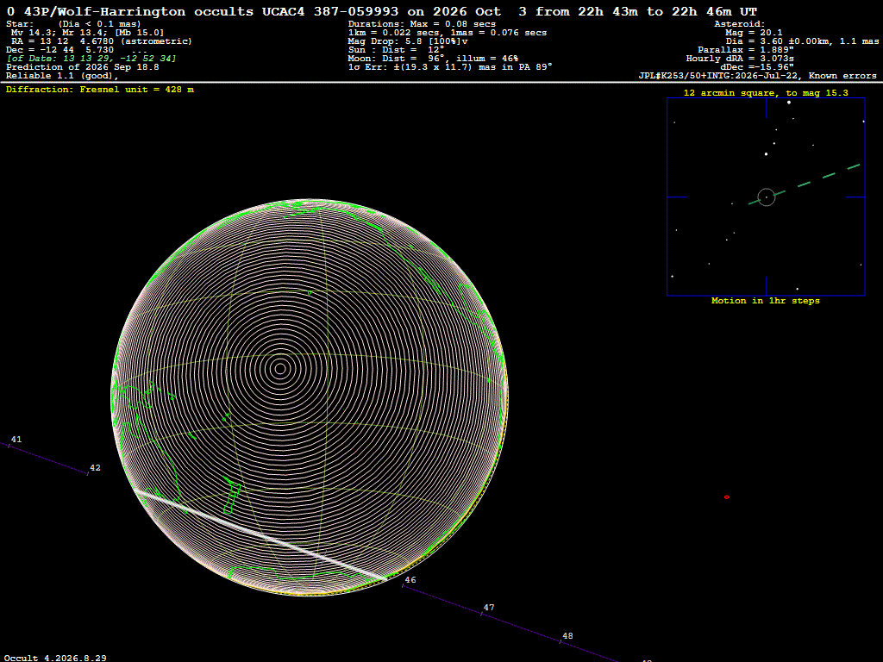Image resolution: width=883 pixels, height=662 pixels.
Task: Click time marker 42 on path
Action: pyautogui.click(x=95, y=468)
